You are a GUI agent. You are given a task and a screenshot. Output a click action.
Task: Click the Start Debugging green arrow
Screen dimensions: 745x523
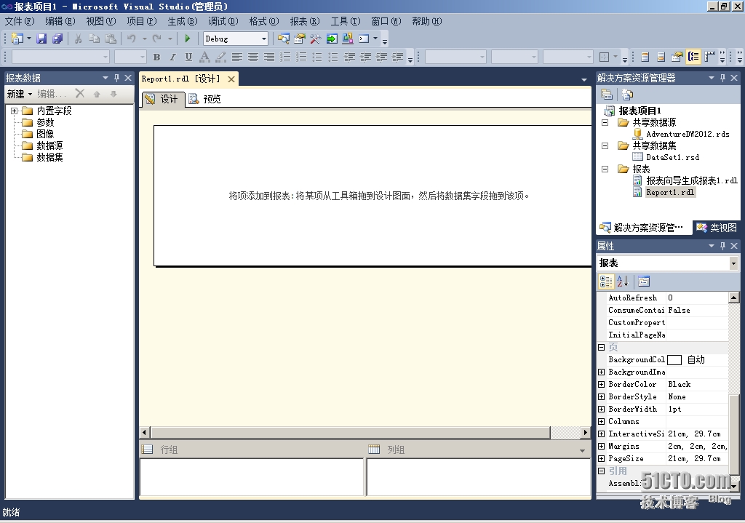pyautogui.click(x=188, y=39)
